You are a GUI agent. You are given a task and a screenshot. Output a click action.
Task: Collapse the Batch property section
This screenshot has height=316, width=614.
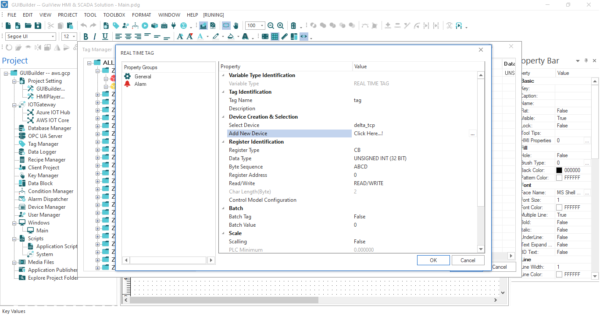coord(224,208)
